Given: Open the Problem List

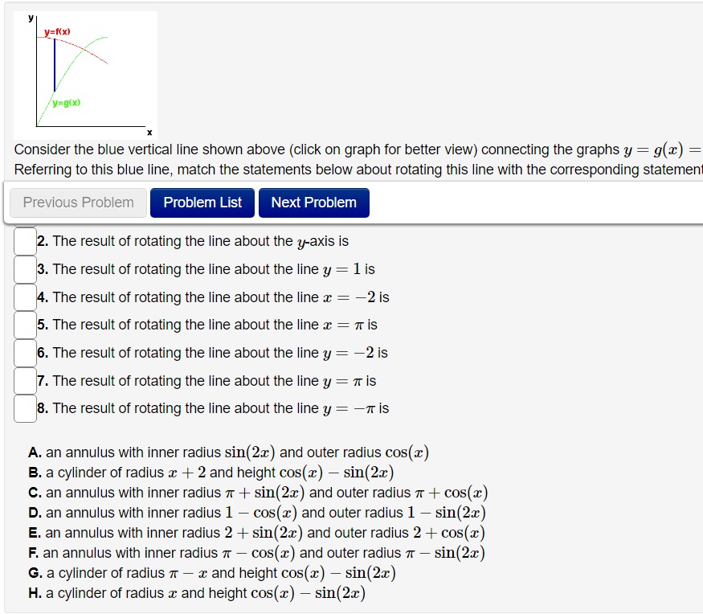Looking at the screenshot, I should [x=202, y=203].
